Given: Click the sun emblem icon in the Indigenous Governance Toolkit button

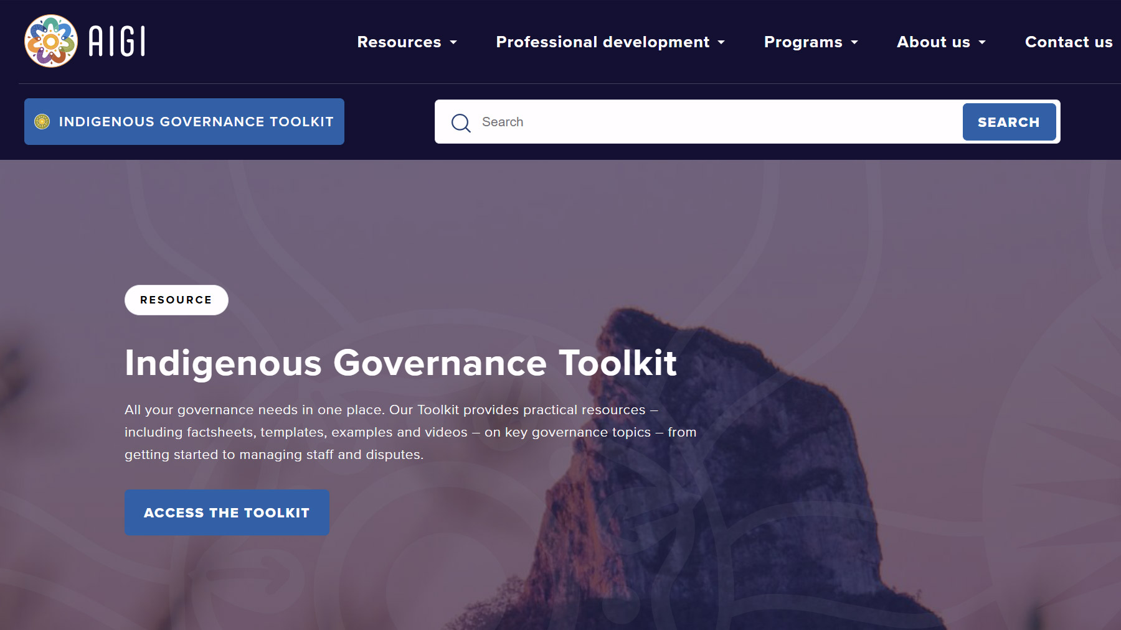Looking at the screenshot, I should [x=42, y=121].
